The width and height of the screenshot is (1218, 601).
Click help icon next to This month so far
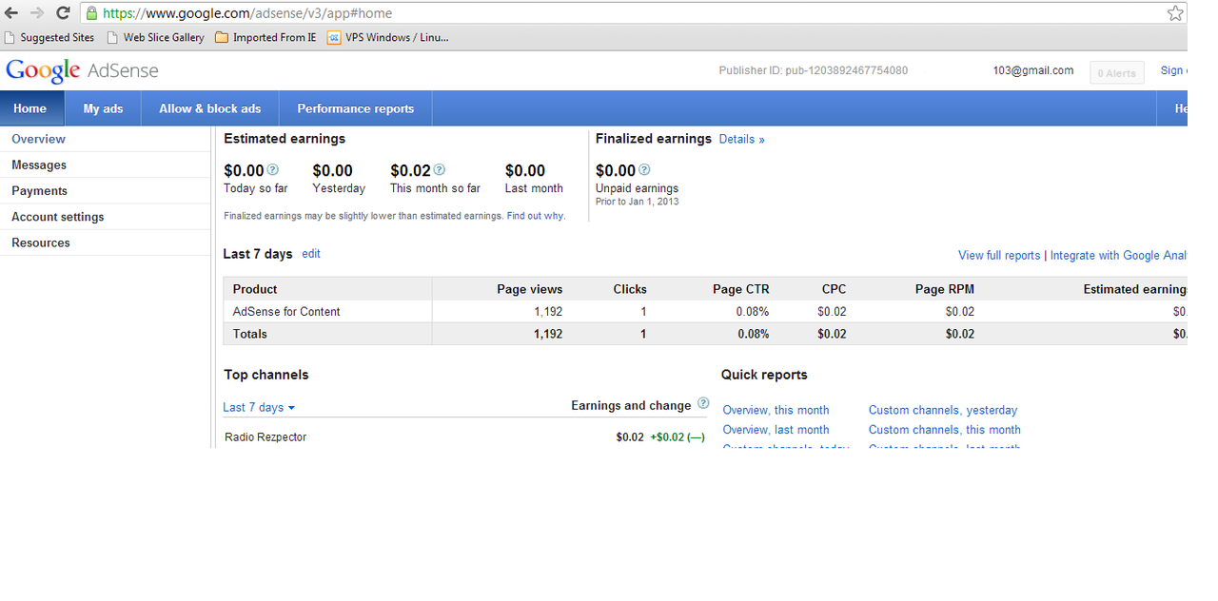click(x=440, y=170)
